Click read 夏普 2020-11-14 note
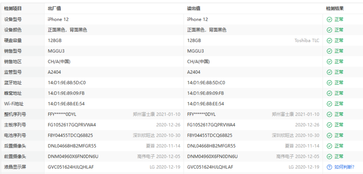363x174 pixels. coord(302,146)
